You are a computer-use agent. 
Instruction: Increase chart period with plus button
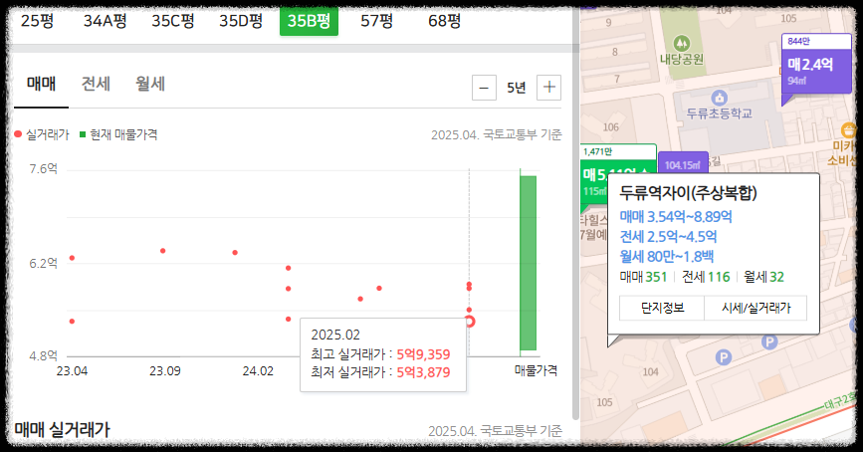coord(548,88)
